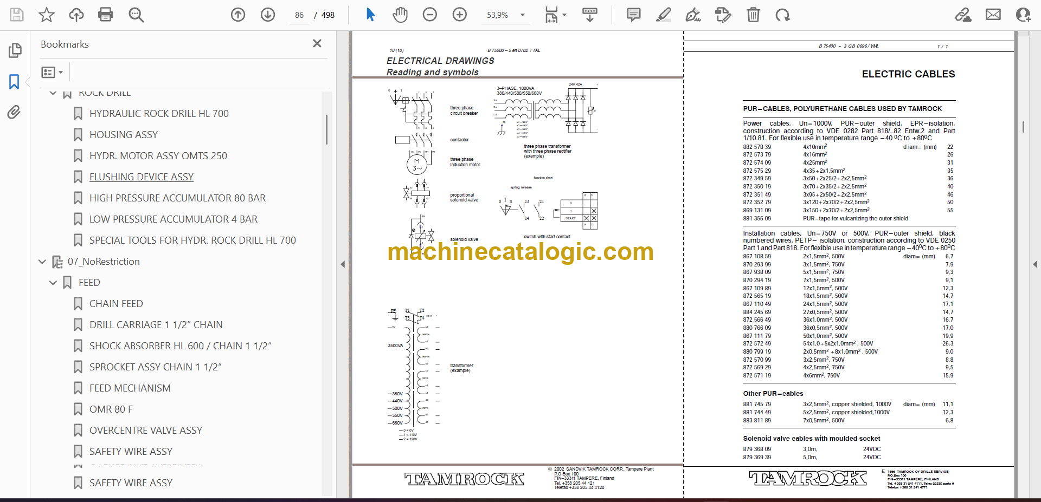Activate the hand pan tool
The width and height of the screenshot is (1041, 502).
coord(400,15)
